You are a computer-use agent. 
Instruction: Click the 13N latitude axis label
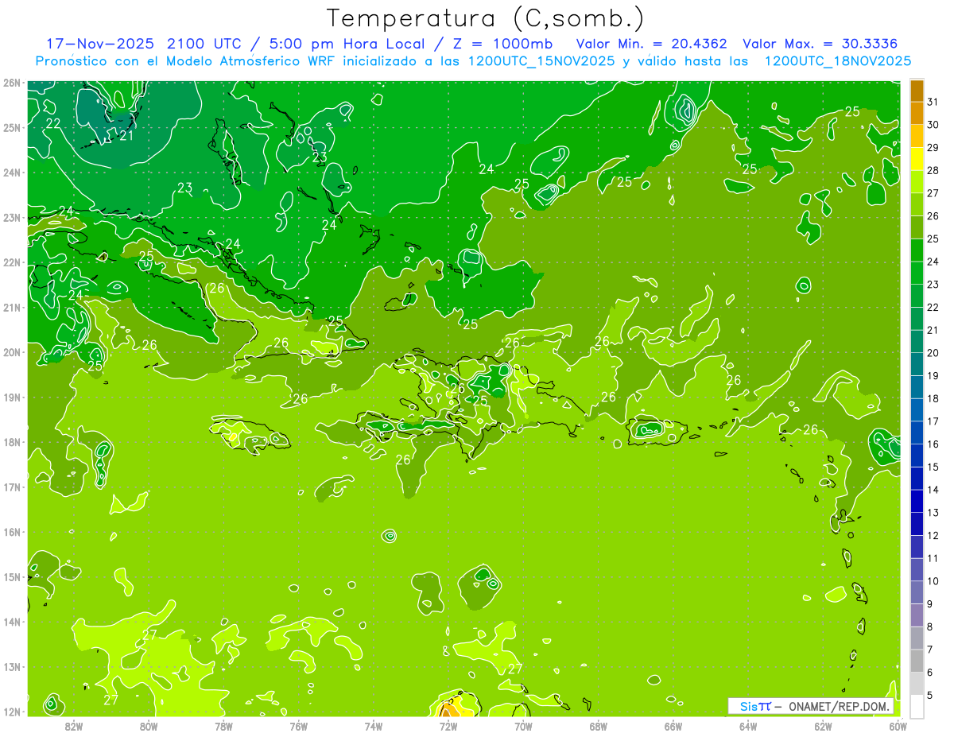coord(11,666)
